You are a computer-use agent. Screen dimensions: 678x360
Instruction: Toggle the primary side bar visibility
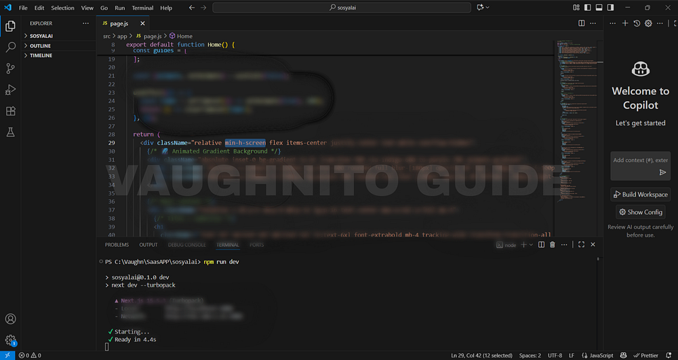point(587,7)
